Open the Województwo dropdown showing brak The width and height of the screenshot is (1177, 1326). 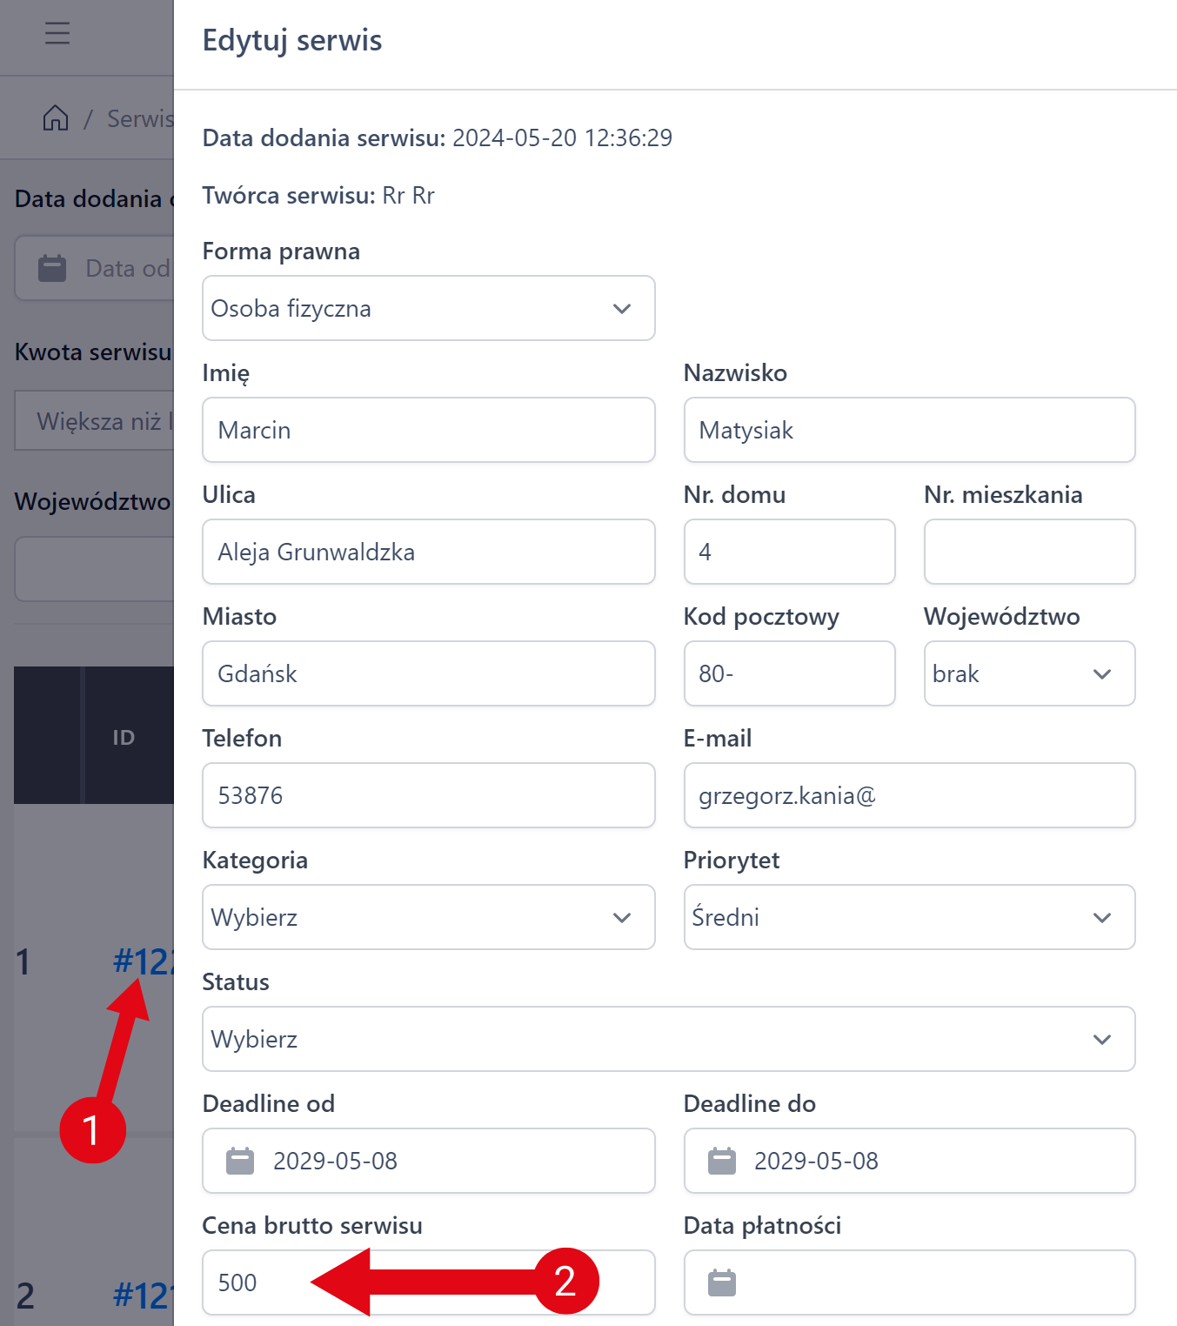point(1029,673)
